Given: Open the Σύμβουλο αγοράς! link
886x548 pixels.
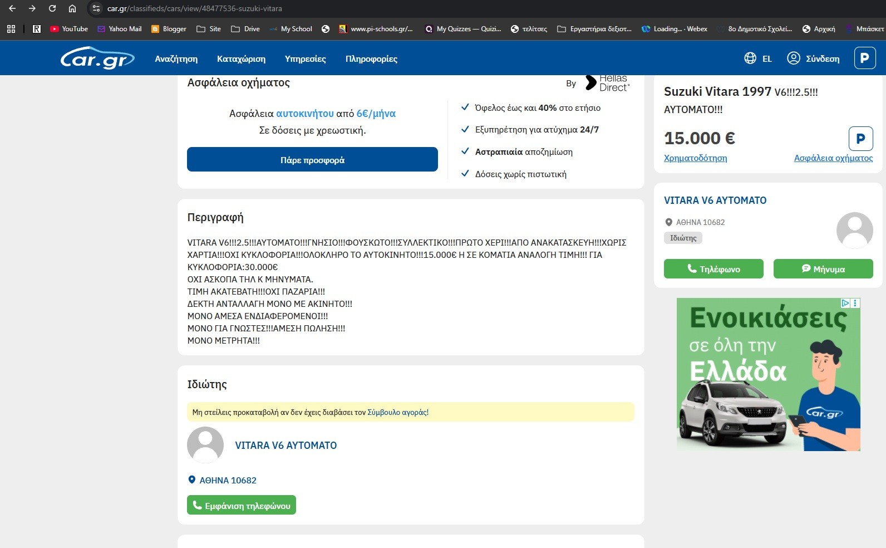Looking at the screenshot, I should [398, 413].
